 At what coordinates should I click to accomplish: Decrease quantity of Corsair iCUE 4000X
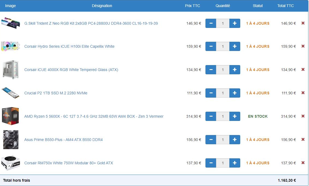click(x=211, y=70)
